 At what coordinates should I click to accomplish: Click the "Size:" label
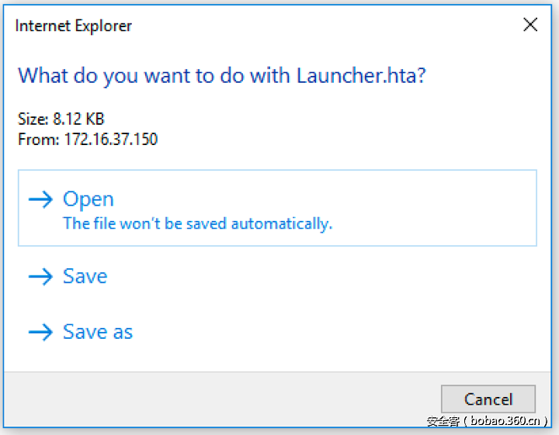pyautogui.click(x=33, y=119)
